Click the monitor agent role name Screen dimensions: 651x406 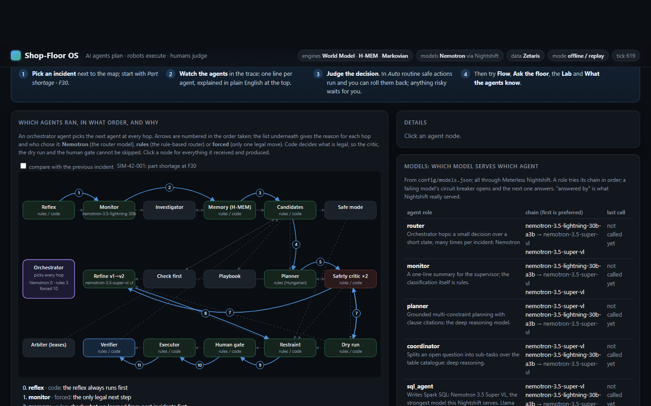418,266
